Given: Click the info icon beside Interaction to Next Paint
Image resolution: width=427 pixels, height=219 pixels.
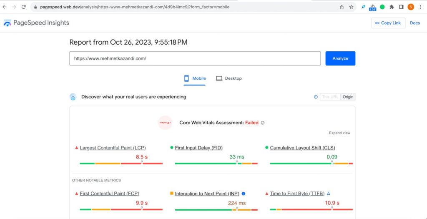Looking at the screenshot, I should point(244,194).
